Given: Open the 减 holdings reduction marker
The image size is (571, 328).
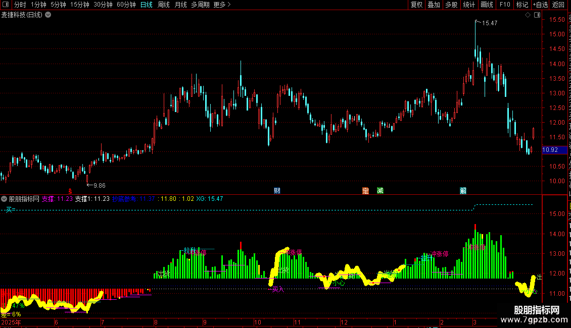Looking at the screenshot, I should [x=380, y=191].
